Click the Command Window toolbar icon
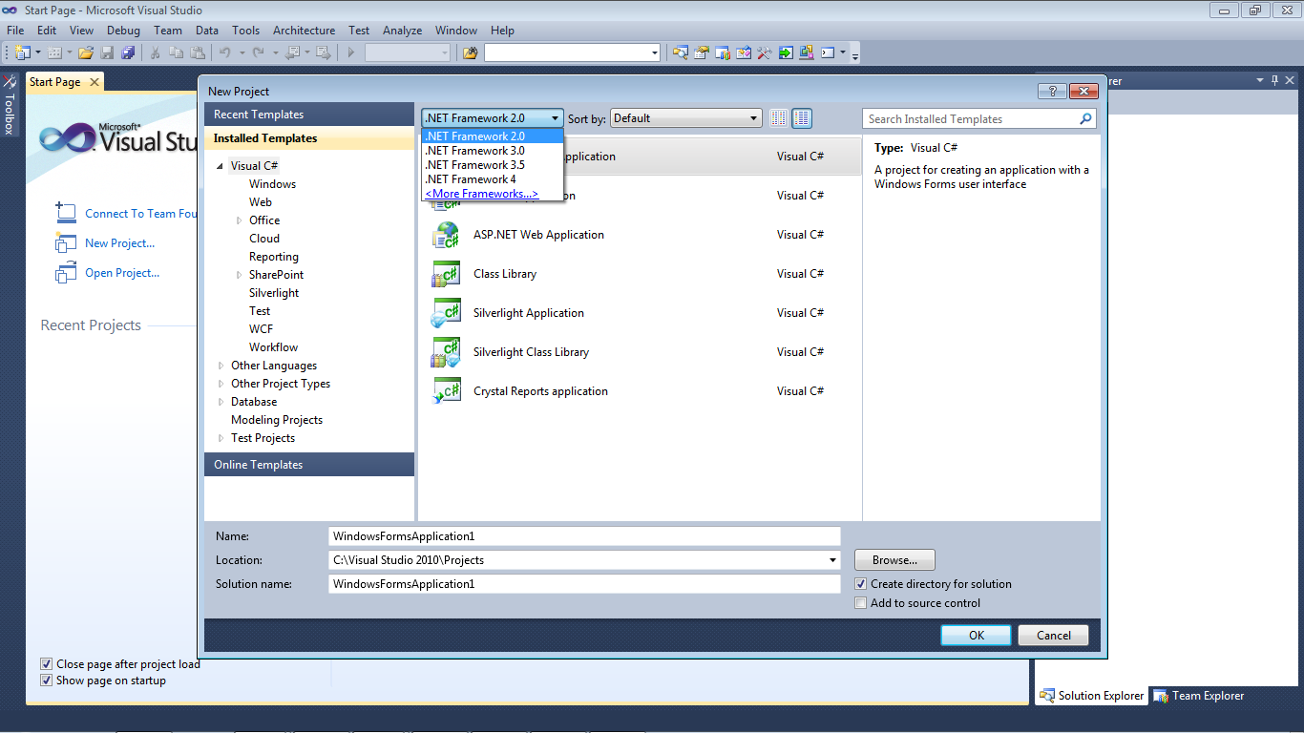This screenshot has width=1304, height=733. [828, 52]
